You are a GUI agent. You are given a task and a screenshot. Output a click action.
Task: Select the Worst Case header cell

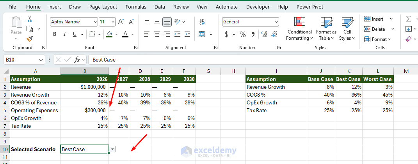(378, 79)
